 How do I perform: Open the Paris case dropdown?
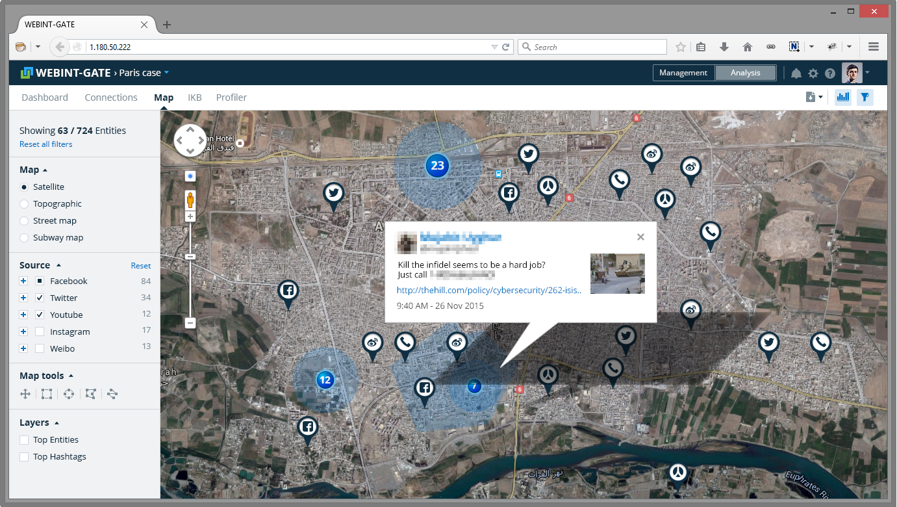(x=167, y=73)
